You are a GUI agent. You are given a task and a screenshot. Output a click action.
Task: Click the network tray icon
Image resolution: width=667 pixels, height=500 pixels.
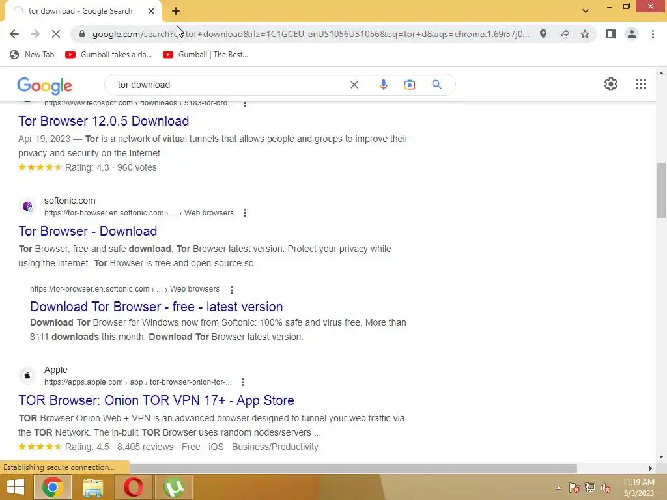590,488
